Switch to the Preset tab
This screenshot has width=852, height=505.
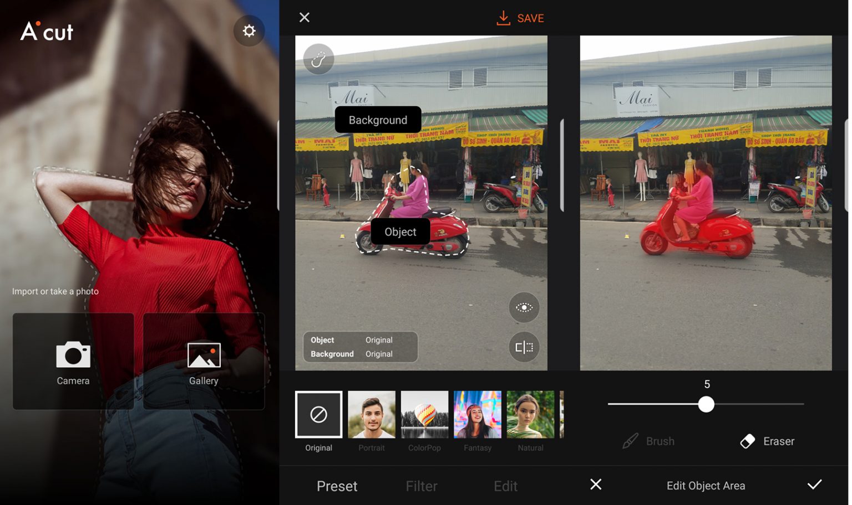[337, 486]
